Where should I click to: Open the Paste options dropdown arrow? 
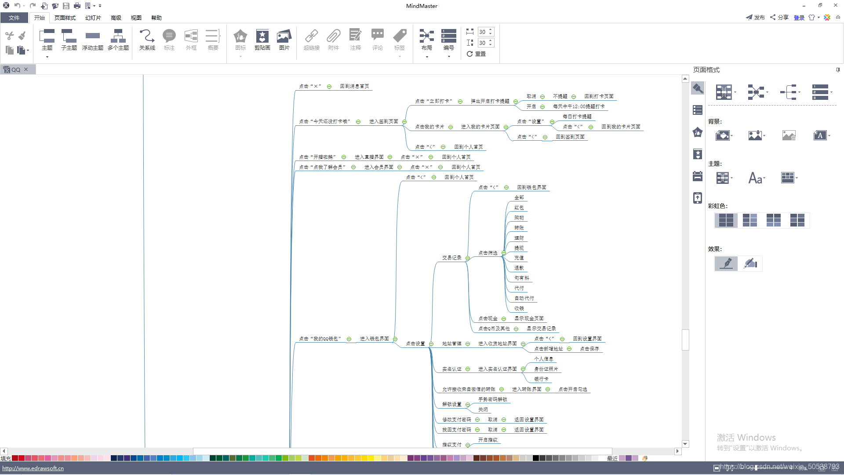coord(28,51)
